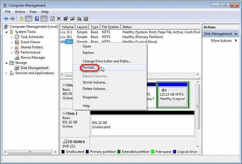Open Help via the blue question-mark icon

pyautogui.click(x=37, y=19)
